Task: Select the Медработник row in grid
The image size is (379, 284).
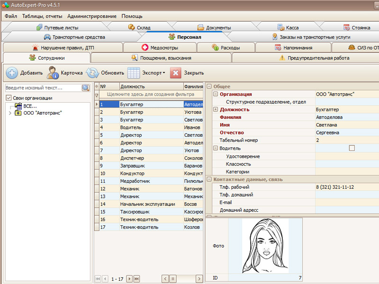Action: (x=151, y=181)
